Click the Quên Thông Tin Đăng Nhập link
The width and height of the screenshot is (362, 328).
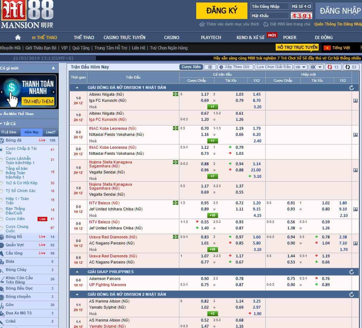tap(338, 24)
